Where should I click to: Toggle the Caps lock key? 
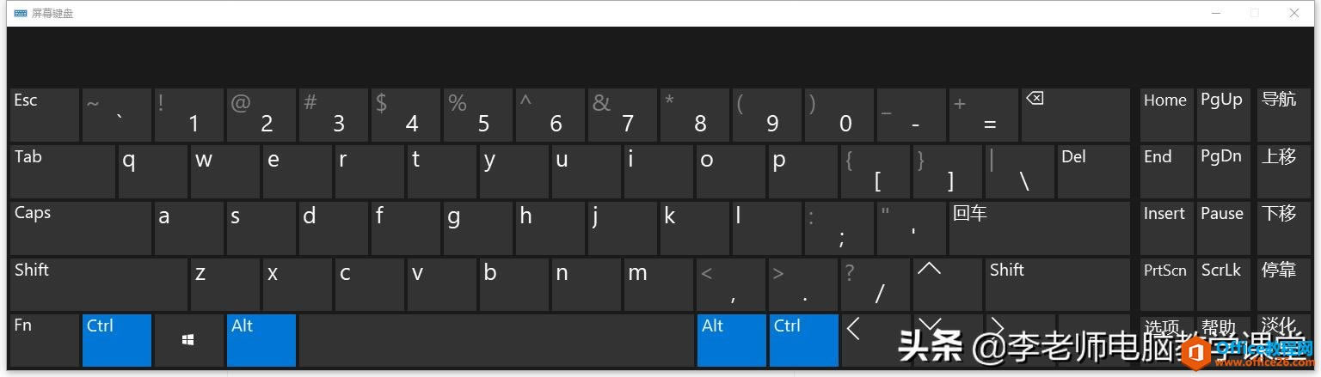point(81,228)
